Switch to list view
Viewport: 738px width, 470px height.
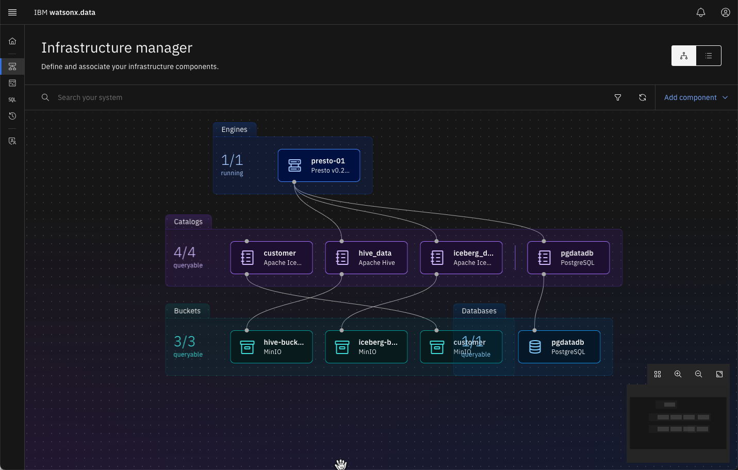[709, 56]
